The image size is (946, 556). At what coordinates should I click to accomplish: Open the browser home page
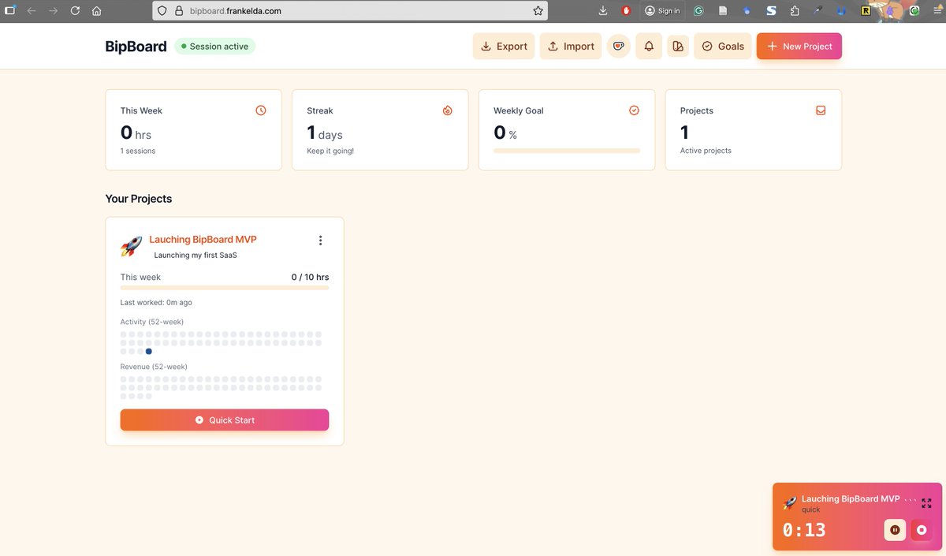96,11
